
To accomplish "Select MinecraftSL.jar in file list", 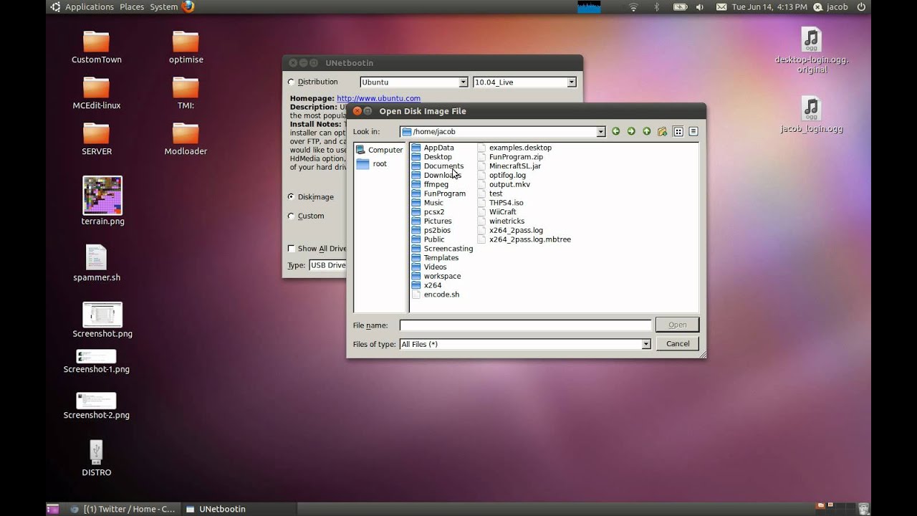I will 509,166.
